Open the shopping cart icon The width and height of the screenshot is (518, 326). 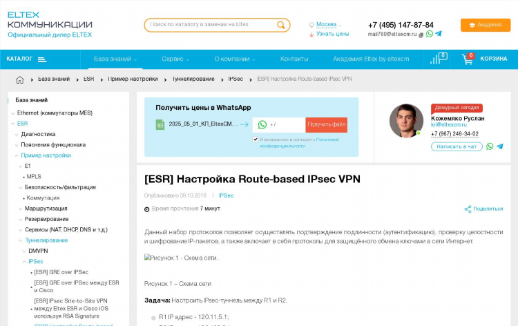(468, 59)
